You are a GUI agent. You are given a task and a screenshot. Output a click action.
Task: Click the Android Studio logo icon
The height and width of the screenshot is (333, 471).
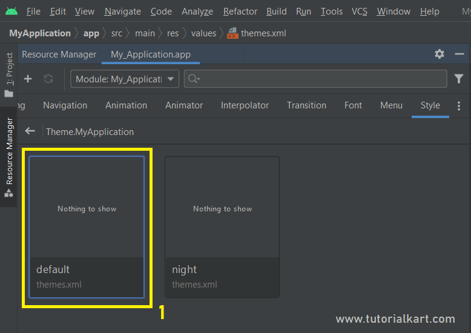(12, 11)
